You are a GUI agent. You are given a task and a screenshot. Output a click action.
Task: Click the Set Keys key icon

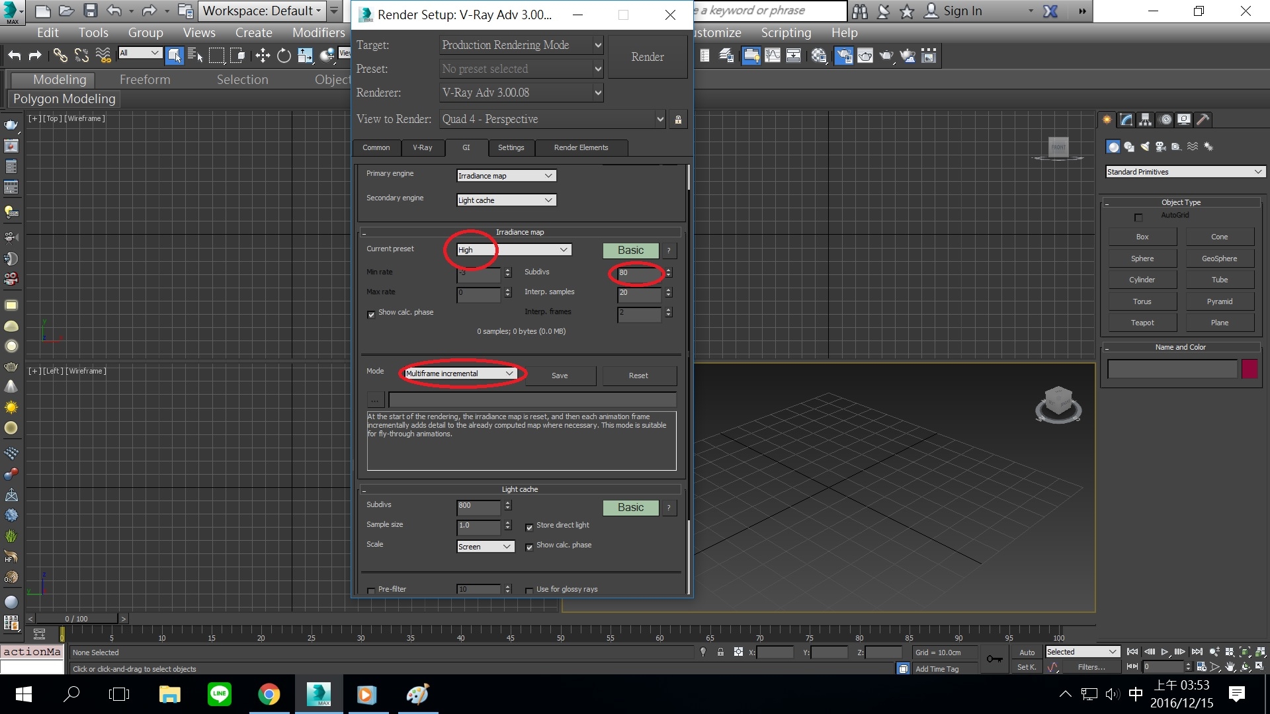[x=994, y=658]
